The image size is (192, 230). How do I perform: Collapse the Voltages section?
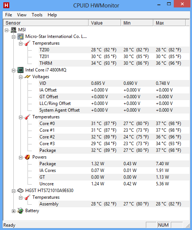click(x=20, y=77)
